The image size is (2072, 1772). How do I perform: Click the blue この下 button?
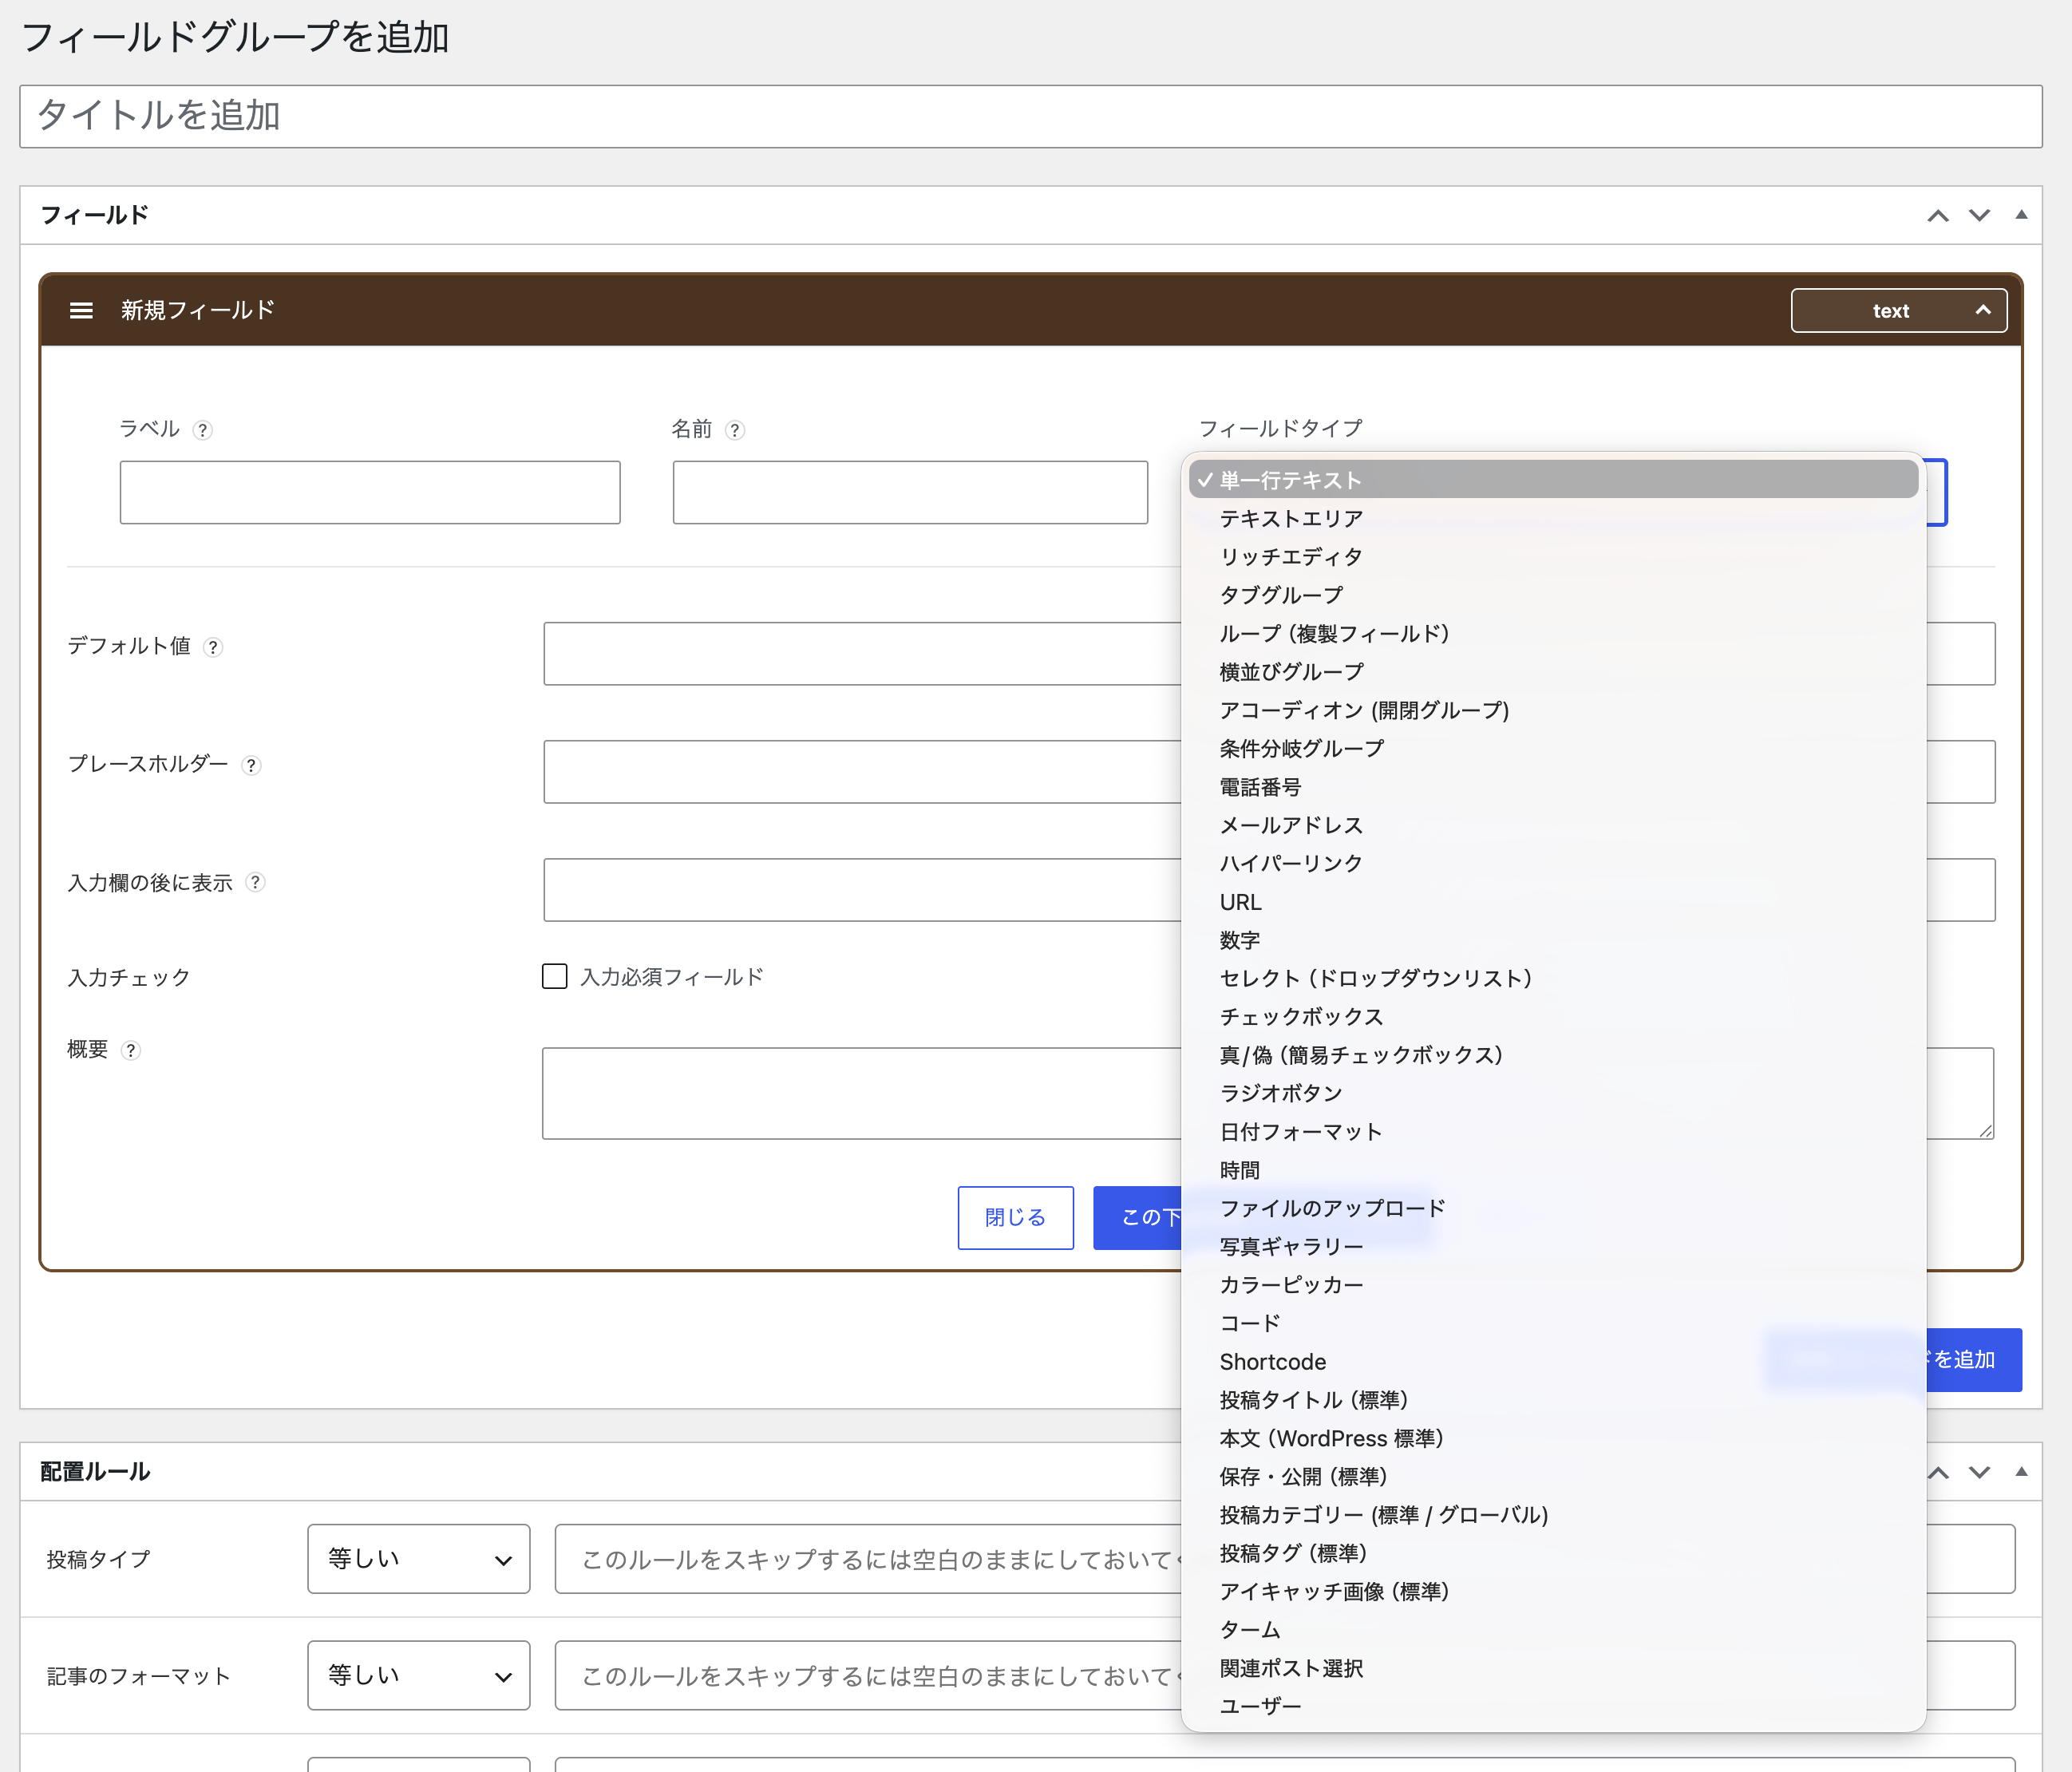1138,1217
